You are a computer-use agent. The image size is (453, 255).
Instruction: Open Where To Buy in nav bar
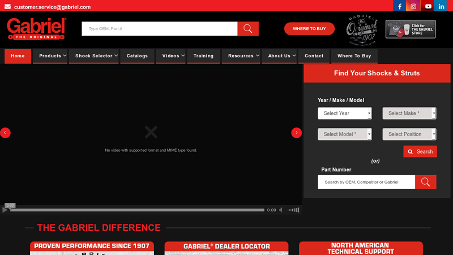(x=354, y=56)
